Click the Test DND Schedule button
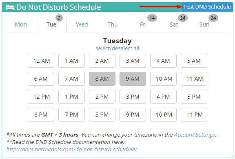Image resolution: width=235 pixels, height=159 pixels. [x=207, y=7]
